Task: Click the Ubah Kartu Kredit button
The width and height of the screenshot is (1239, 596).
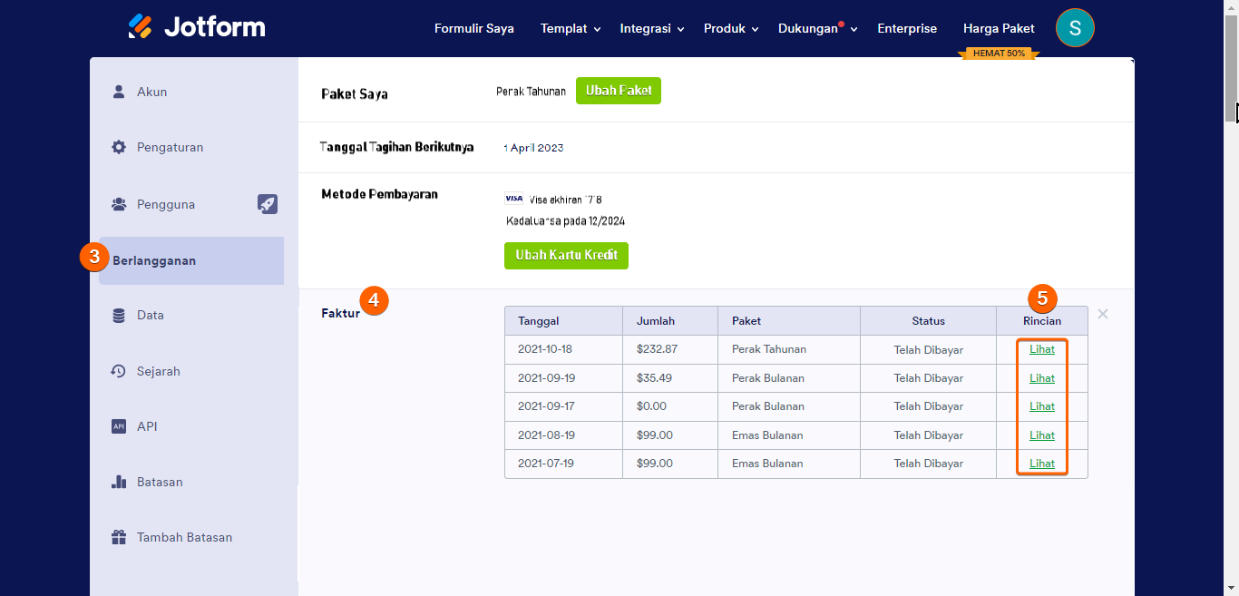Action: (566, 256)
